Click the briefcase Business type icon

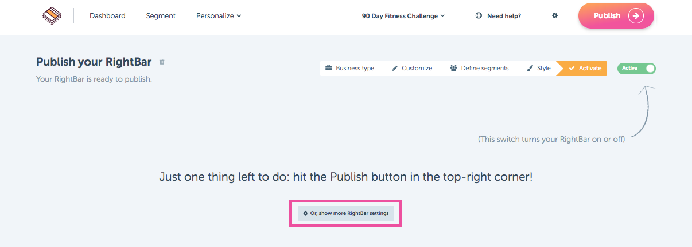pos(329,68)
